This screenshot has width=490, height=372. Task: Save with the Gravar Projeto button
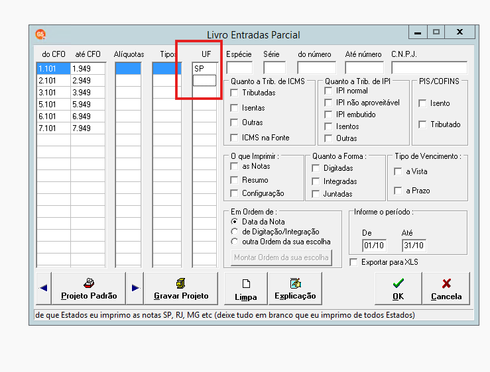[x=181, y=288]
